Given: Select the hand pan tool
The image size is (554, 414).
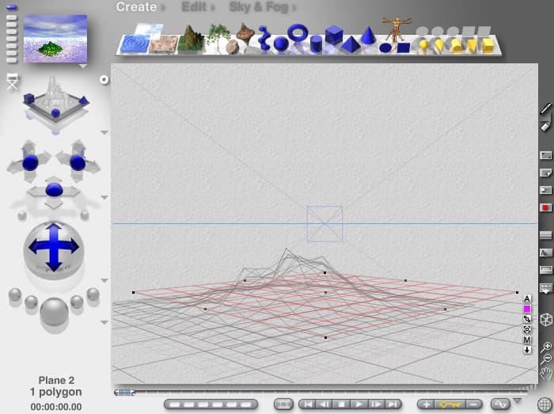Looking at the screenshot, I should point(545,373).
